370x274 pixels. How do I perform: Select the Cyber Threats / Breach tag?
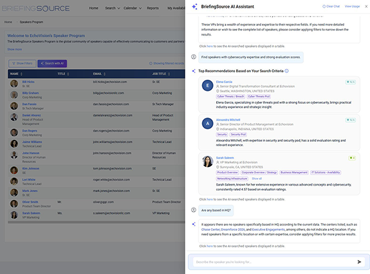tap(230, 97)
